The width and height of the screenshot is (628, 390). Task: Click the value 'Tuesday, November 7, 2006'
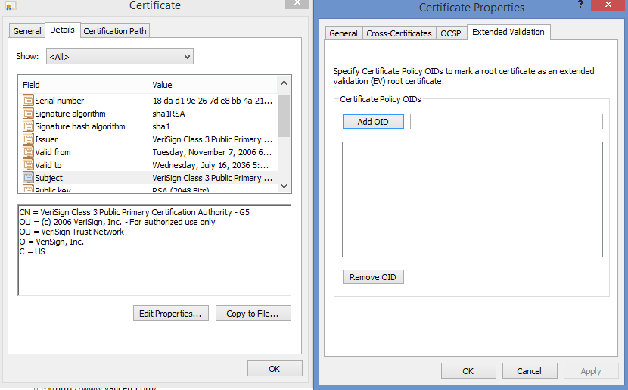(212, 152)
